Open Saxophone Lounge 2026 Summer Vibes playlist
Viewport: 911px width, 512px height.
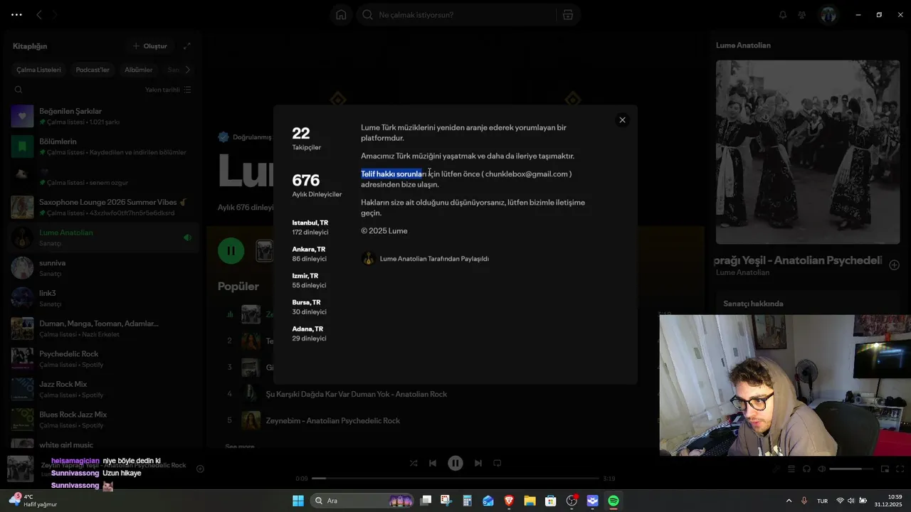click(x=102, y=207)
